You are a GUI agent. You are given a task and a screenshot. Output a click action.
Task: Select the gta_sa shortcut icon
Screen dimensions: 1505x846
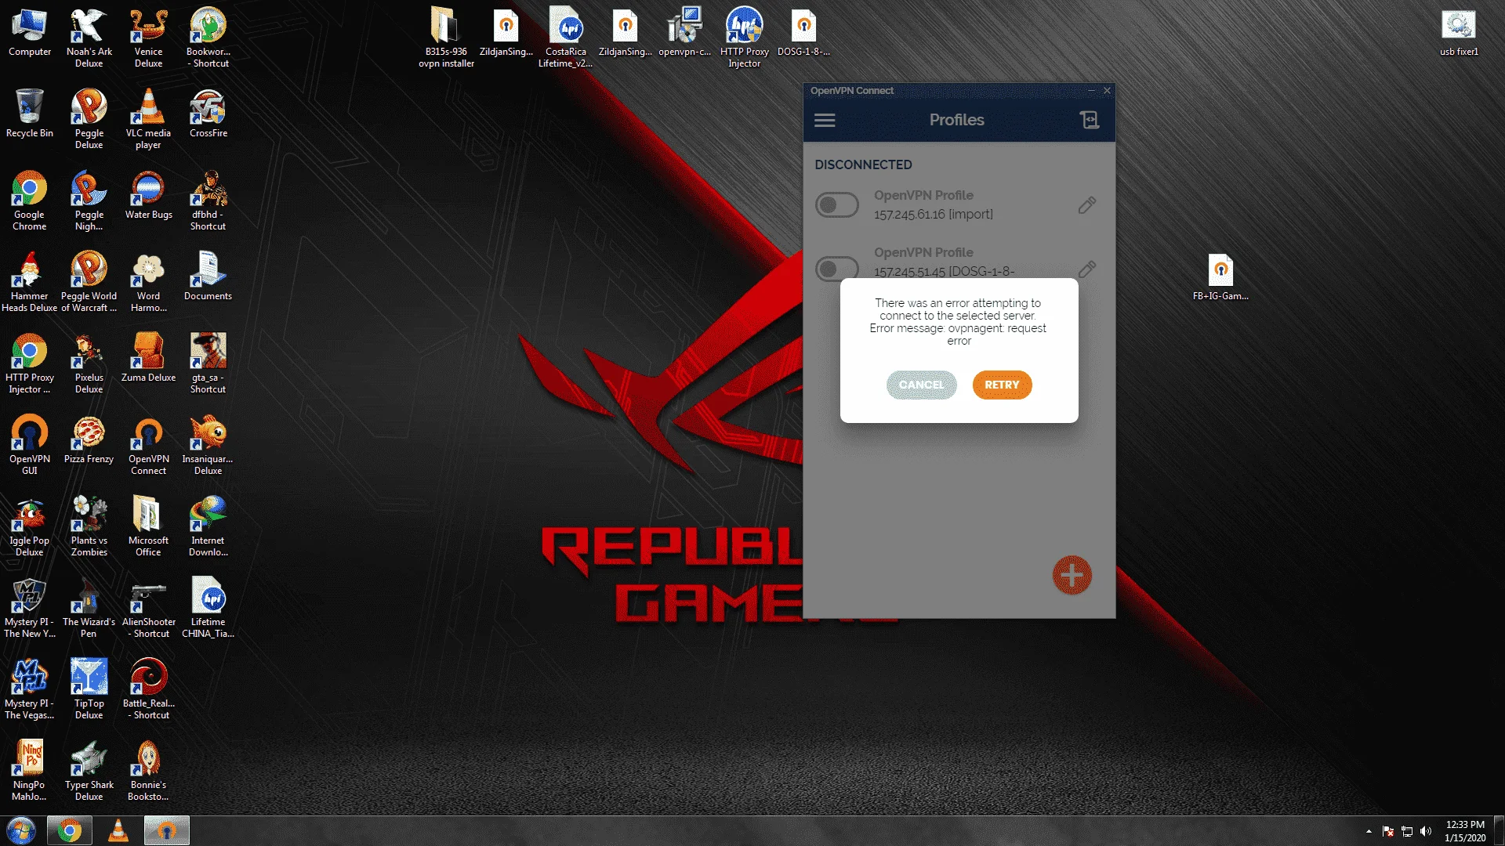pyautogui.click(x=208, y=363)
